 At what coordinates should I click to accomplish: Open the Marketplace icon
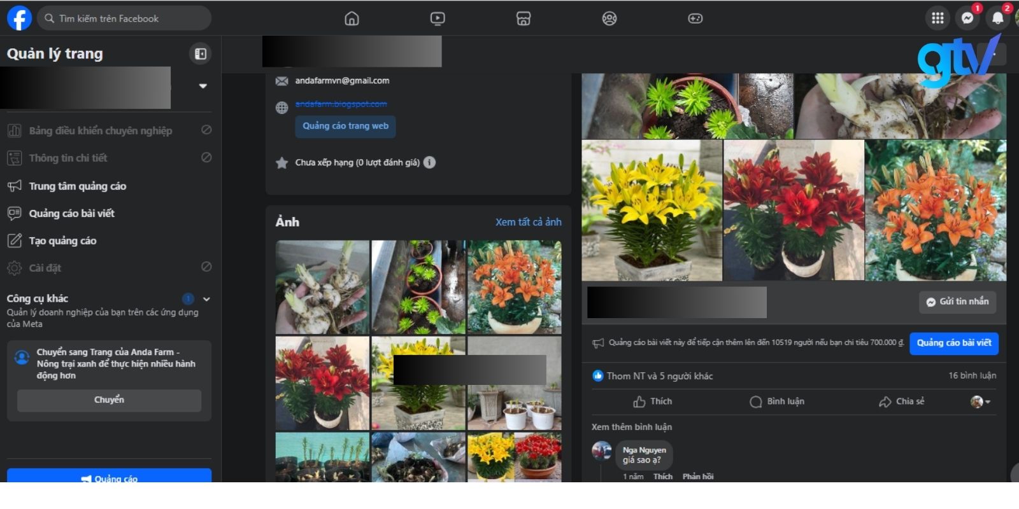point(523,18)
